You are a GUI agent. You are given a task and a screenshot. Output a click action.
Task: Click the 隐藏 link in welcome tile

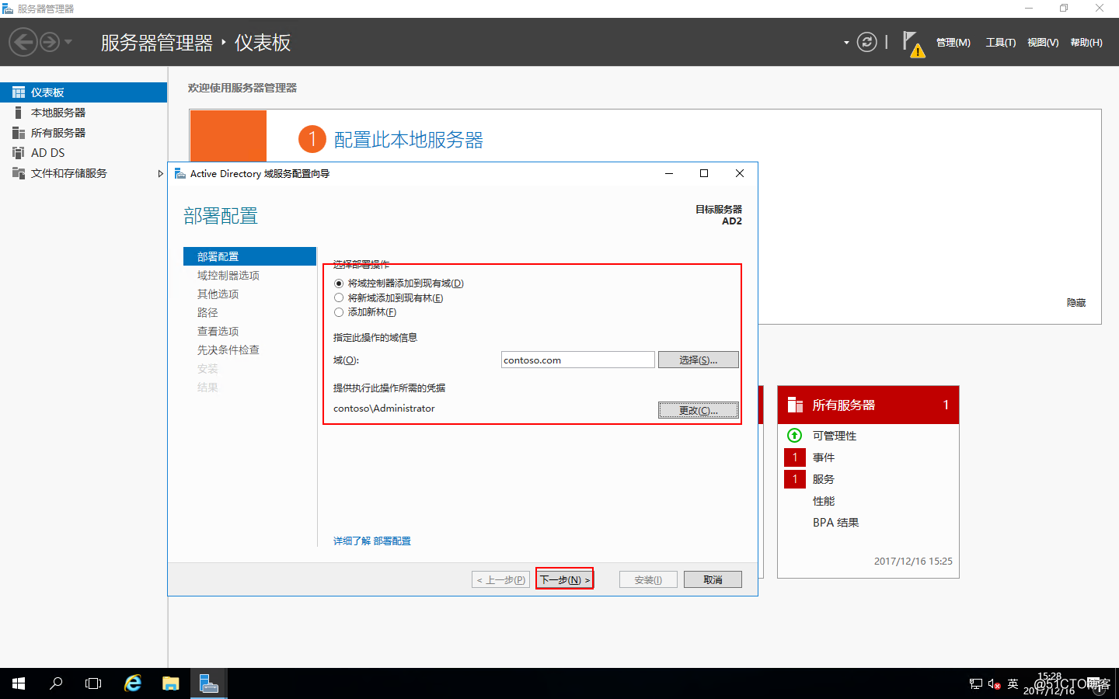tap(1076, 303)
